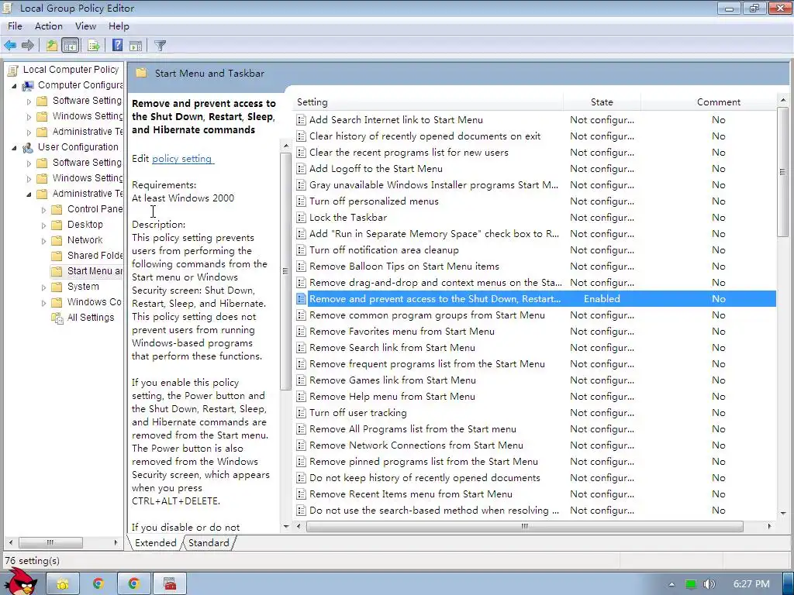This screenshot has height=595, width=794.
Task: Select 'Remove and prevent access to Shut Down' row
Action: [535, 299]
